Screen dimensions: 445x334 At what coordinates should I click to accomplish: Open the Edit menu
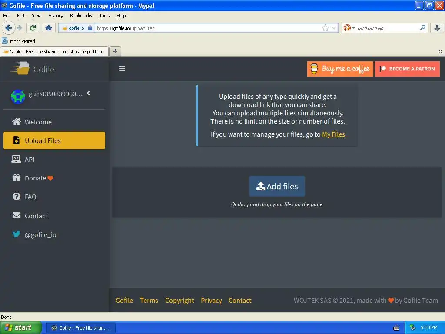tap(21, 16)
